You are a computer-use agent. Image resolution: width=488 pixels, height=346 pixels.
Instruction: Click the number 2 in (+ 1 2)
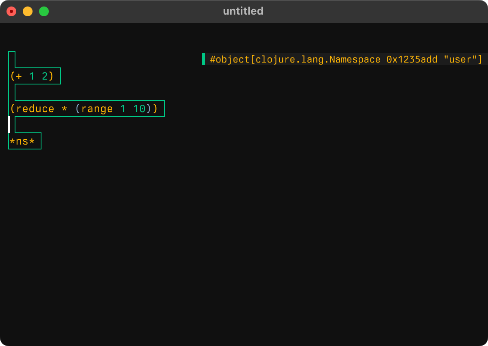pyautogui.click(x=45, y=76)
